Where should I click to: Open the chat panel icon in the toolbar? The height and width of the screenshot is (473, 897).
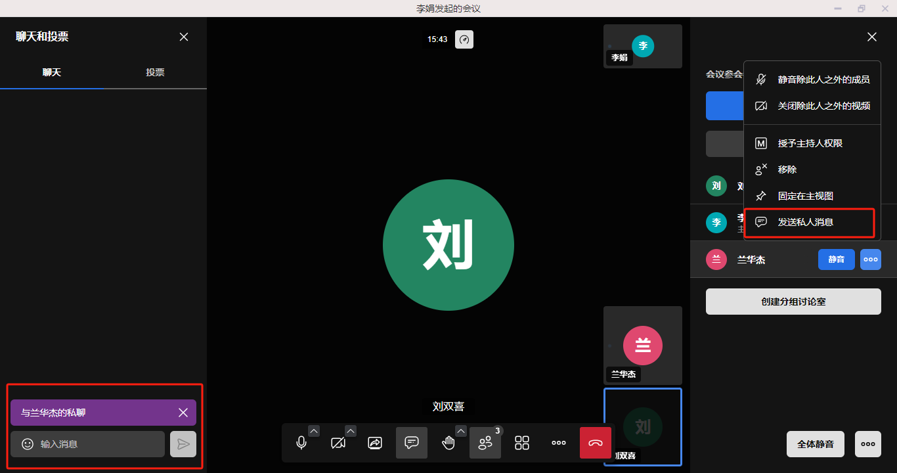tap(412, 443)
